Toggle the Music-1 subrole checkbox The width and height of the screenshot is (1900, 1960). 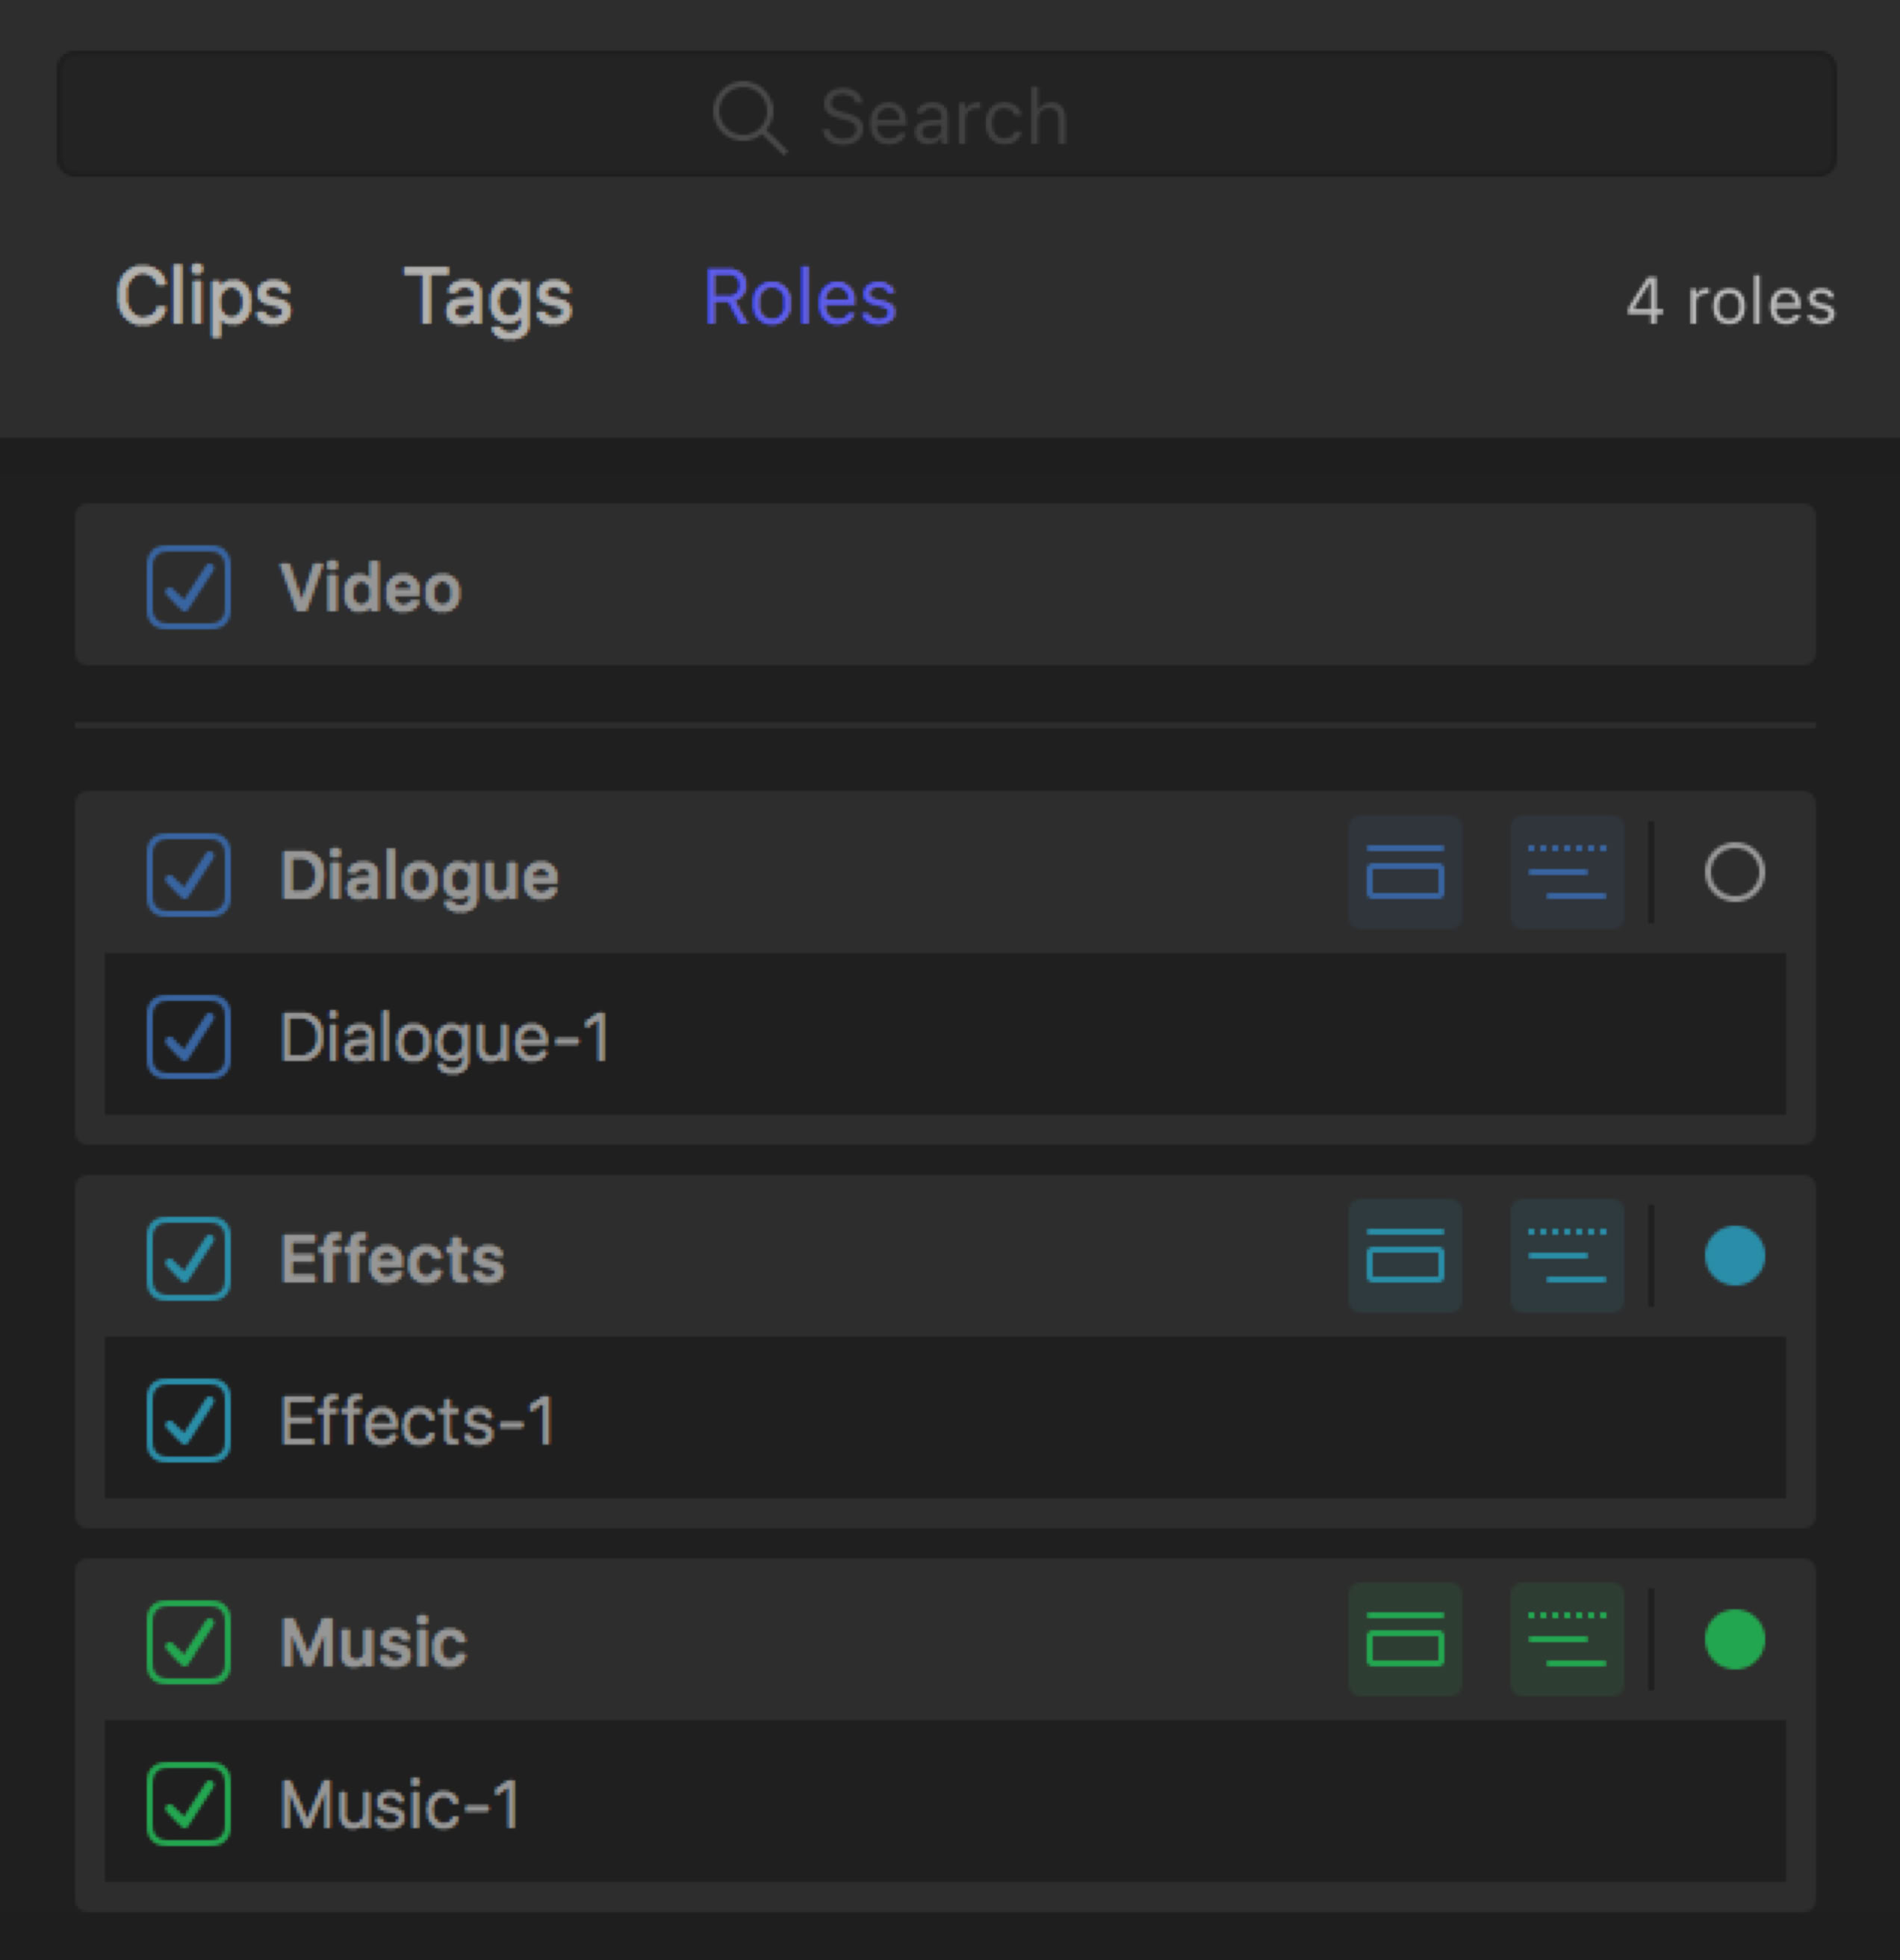tap(188, 1804)
